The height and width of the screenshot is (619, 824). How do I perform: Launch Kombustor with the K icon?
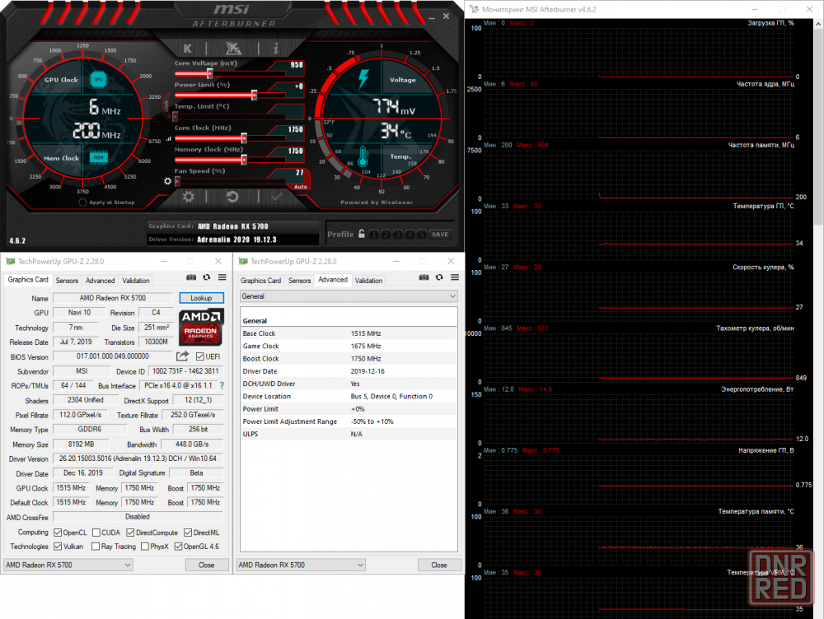coord(188,49)
